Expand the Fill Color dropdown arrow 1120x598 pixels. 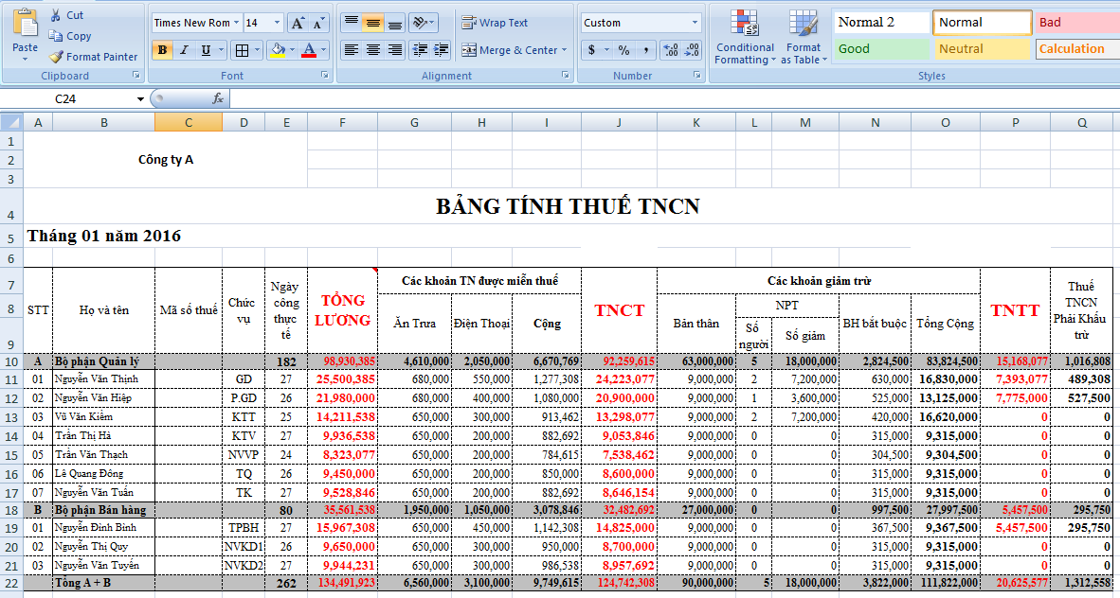coord(294,50)
